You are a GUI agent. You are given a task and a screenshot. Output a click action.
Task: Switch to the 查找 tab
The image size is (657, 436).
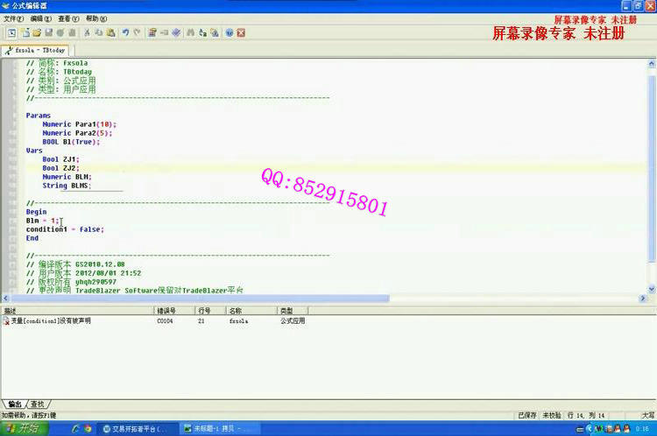click(38, 404)
